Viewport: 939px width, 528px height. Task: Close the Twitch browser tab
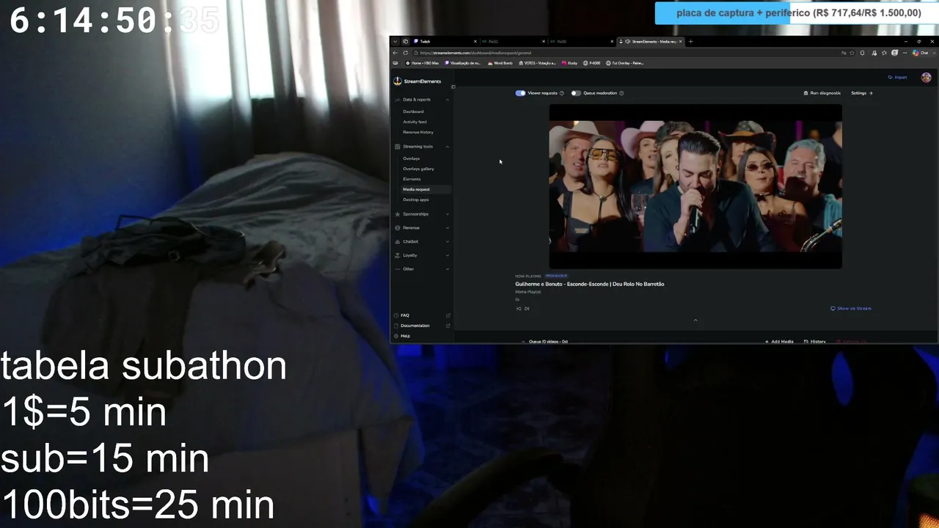[x=475, y=42]
